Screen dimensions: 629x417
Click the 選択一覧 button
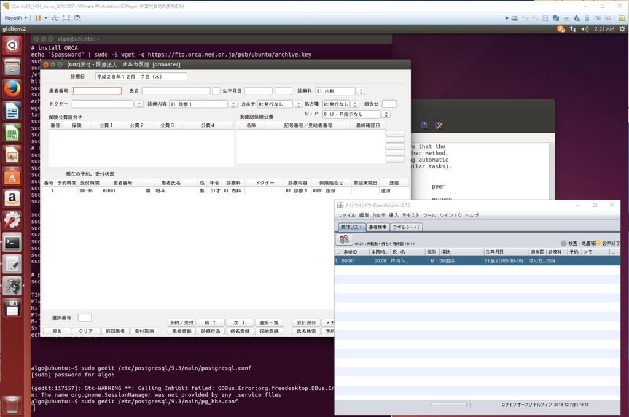(x=269, y=323)
